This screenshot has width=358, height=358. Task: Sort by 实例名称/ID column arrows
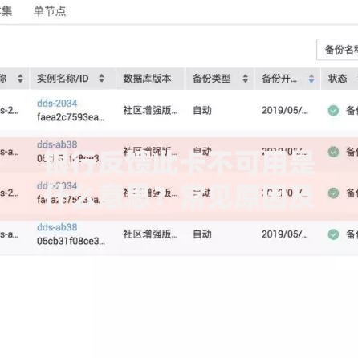(x=101, y=78)
